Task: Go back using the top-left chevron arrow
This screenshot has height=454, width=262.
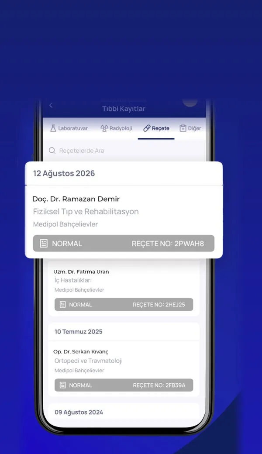Action: point(51,105)
